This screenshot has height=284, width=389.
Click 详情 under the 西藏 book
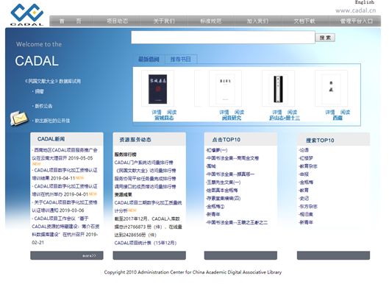click(330, 113)
